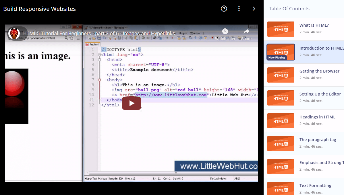The image size is (344, 195).
Task: Open the video title link
Action: point(99,34)
